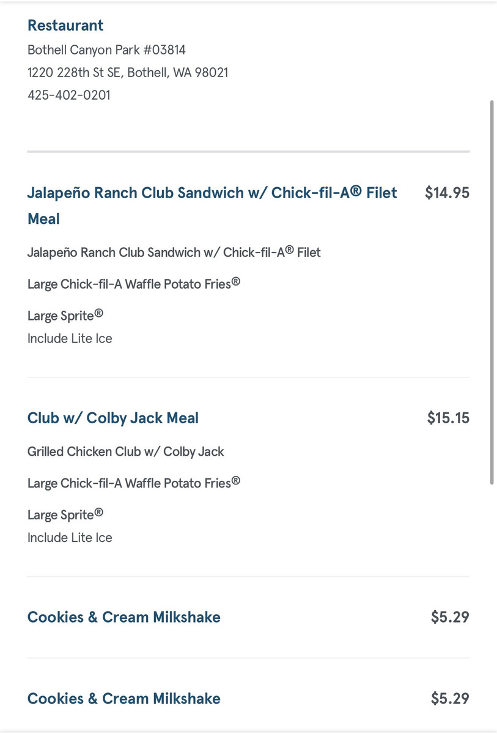Click the Restaurant section heading
This screenshot has width=497, height=734.
pos(65,26)
